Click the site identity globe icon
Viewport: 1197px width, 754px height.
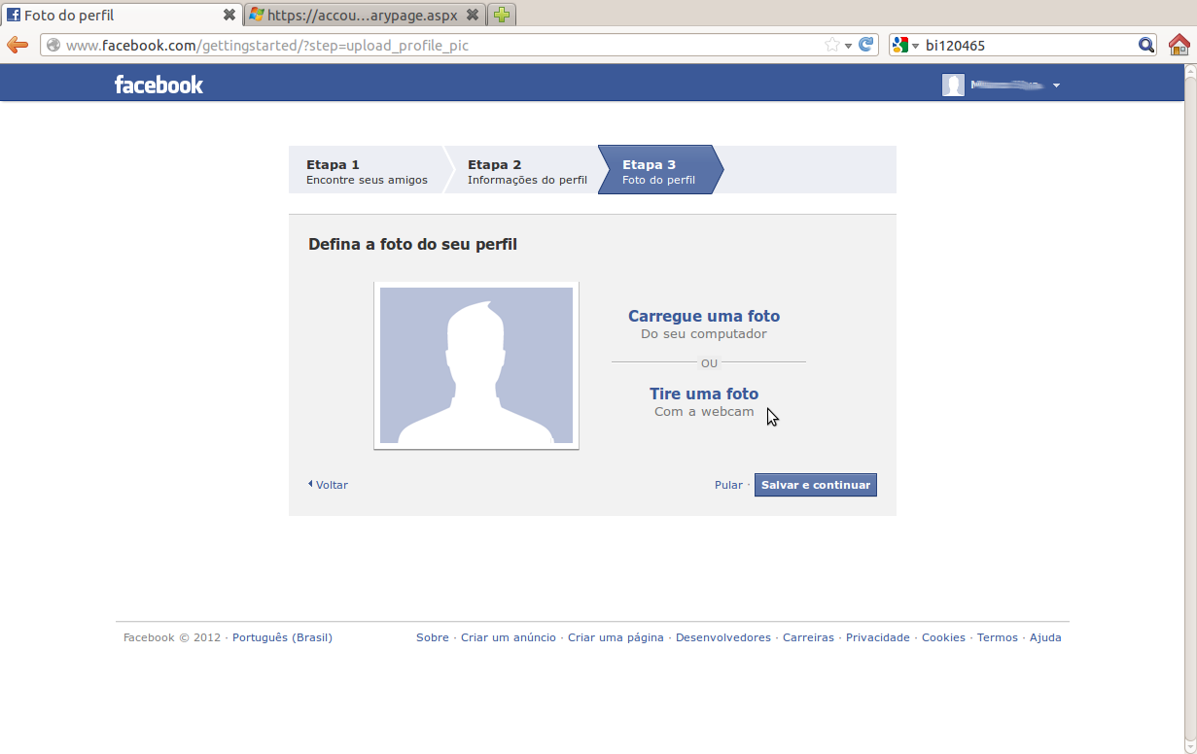(x=53, y=45)
